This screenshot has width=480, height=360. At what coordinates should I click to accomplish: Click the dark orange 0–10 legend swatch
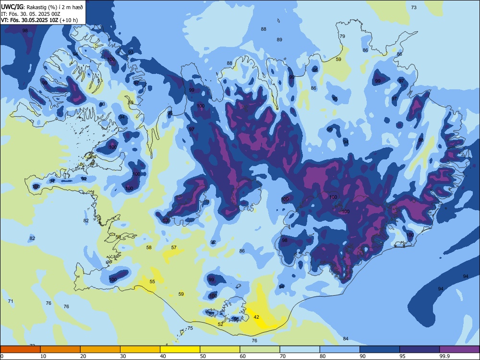pos(20,349)
